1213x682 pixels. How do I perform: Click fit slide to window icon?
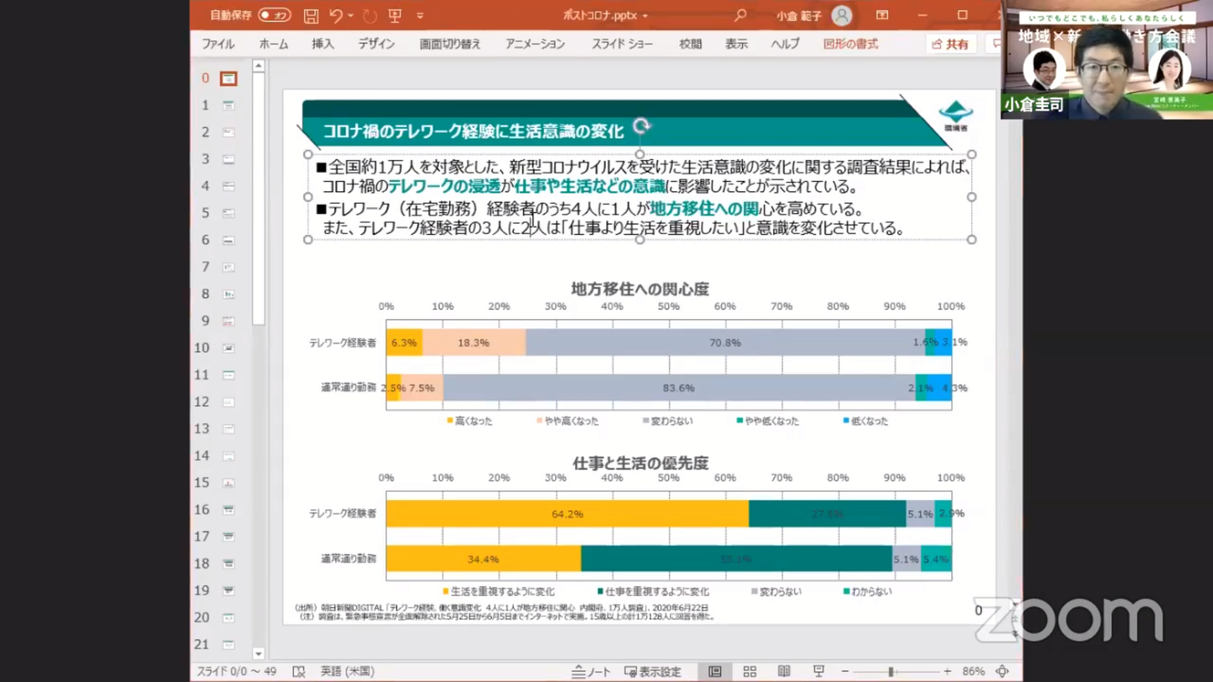(x=1002, y=671)
